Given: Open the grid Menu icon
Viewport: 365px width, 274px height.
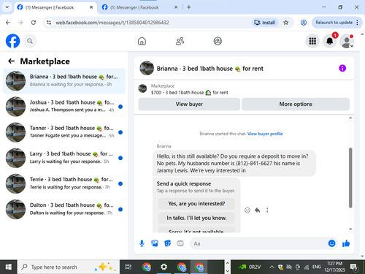Looking at the screenshot, I should point(312,41).
